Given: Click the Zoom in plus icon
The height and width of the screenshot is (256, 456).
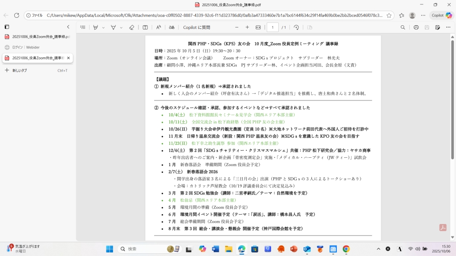Looking at the screenshot, I should click(x=247, y=27).
